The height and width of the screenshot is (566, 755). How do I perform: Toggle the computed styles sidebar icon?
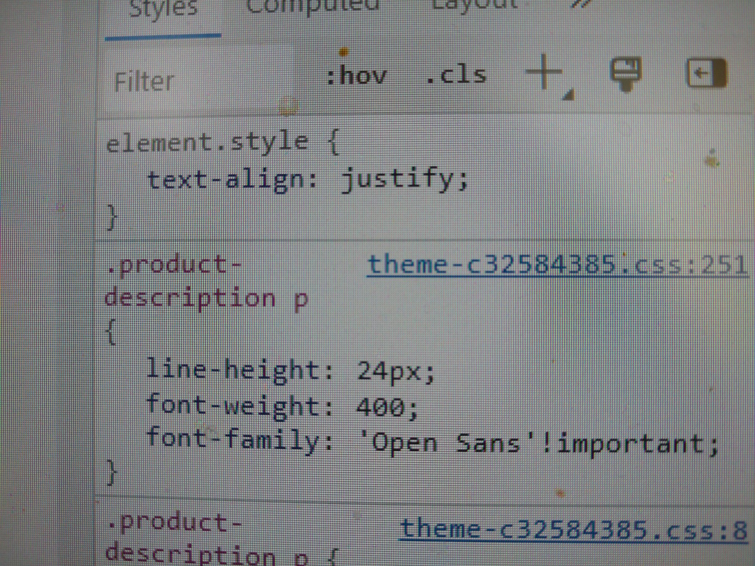pyautogui.click(x=707, y=73)
